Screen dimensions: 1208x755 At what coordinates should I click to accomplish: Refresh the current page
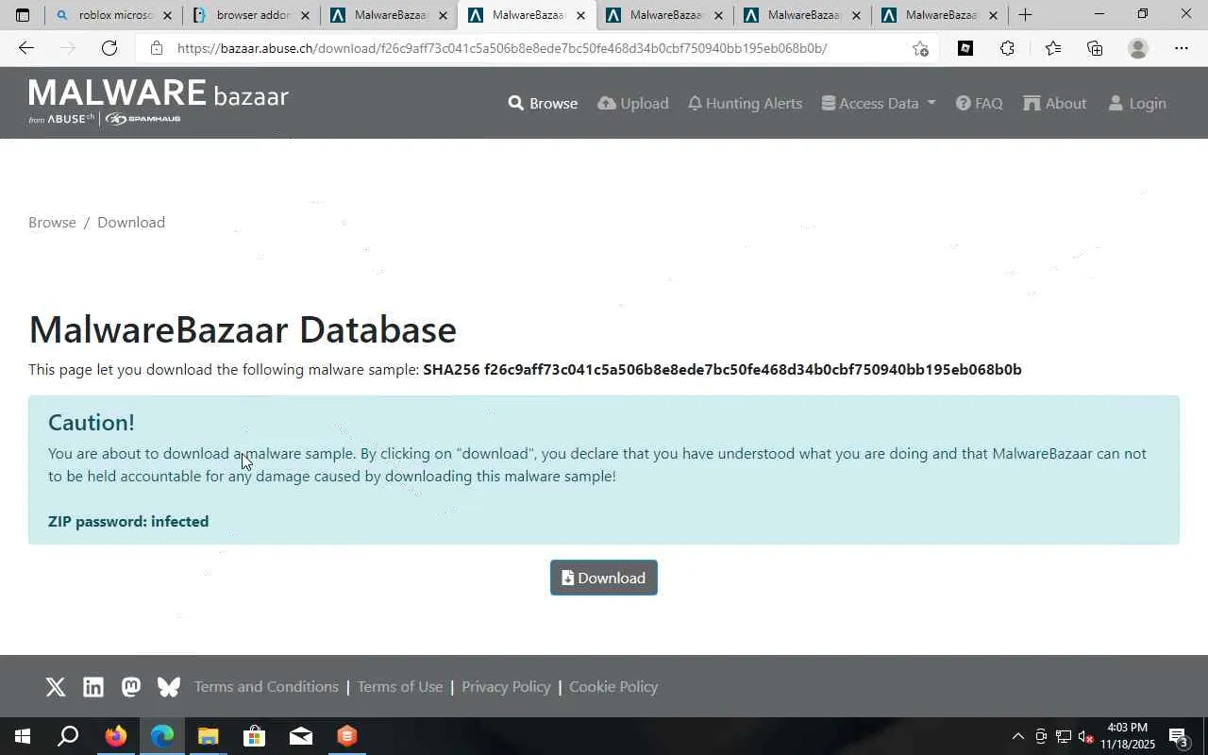pos(109,48)
